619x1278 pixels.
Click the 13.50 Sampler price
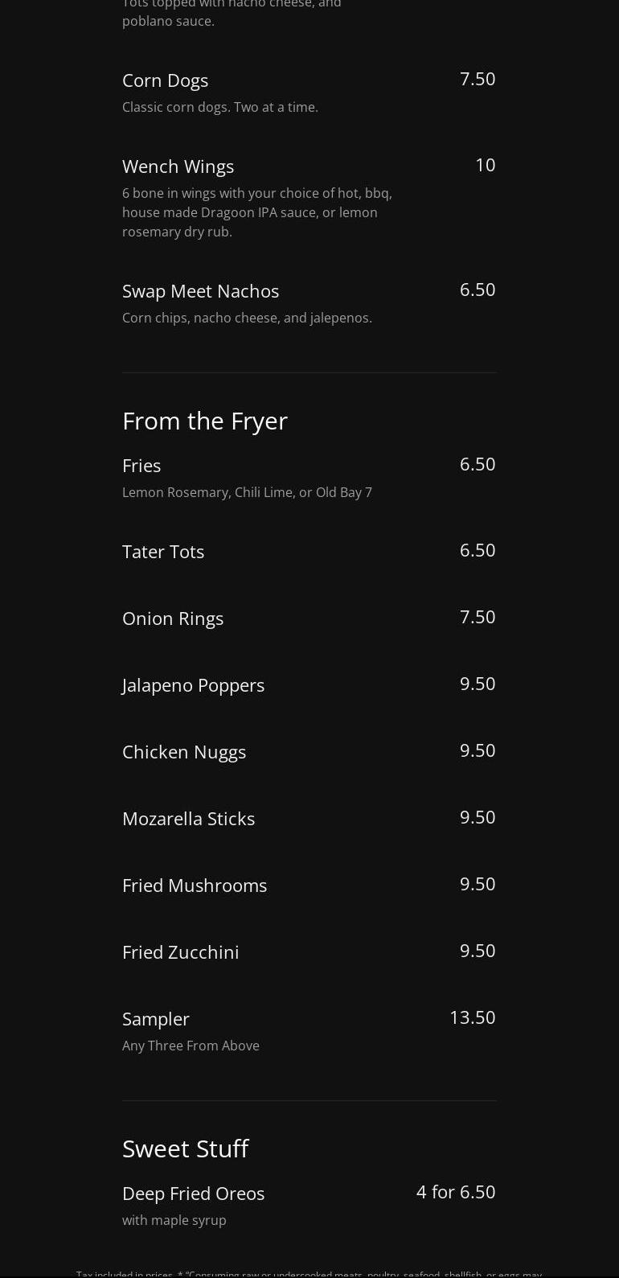coord(472,1017)
